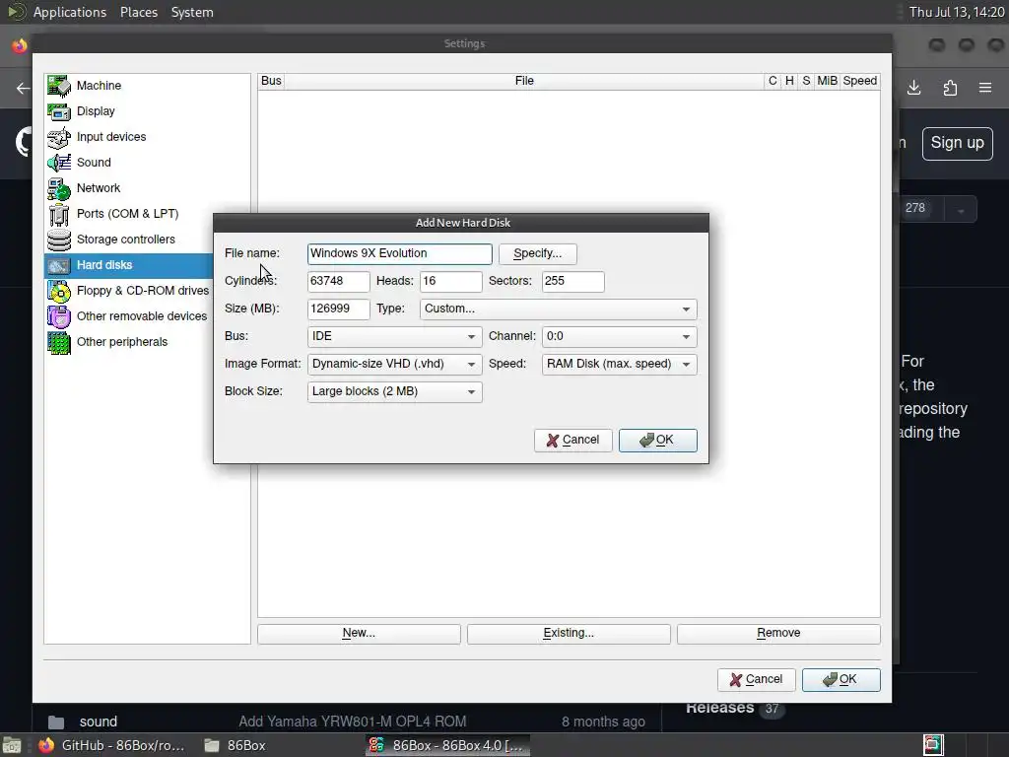This screenshot has width=1009, height=757.
Task: Click the workspace switcher tray icon
Action: [933, 745]
